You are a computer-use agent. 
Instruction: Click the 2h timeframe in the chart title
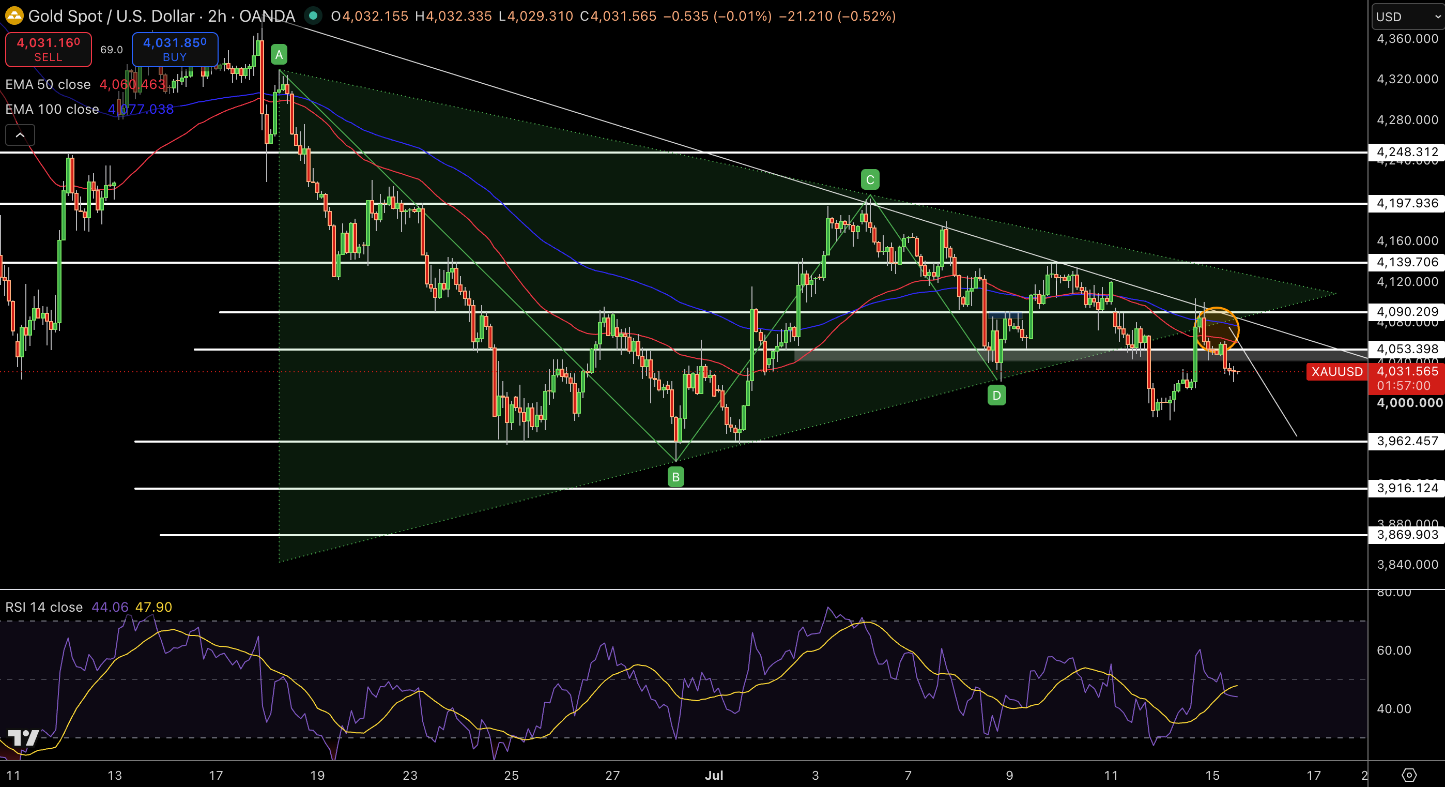click(217, 16)
